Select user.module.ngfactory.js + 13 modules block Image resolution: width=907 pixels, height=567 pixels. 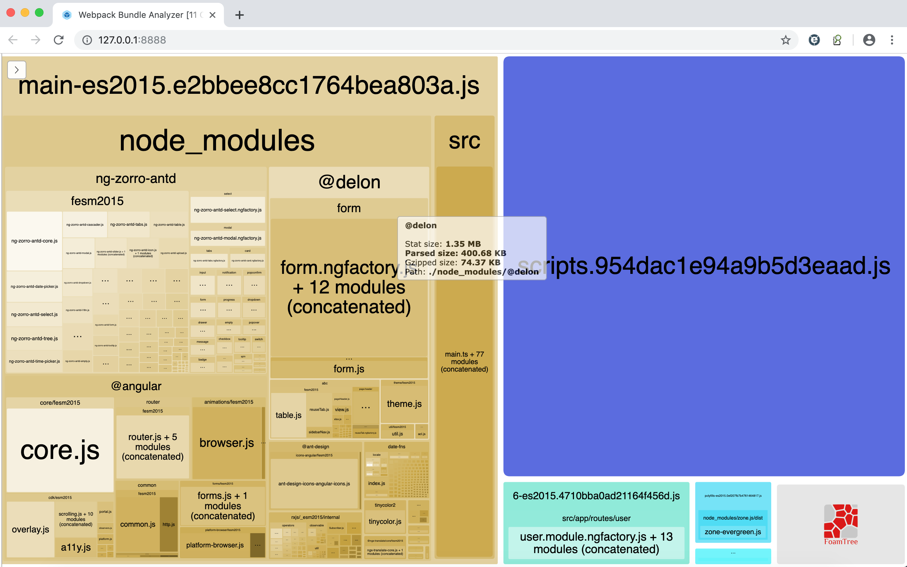point(596,543)
